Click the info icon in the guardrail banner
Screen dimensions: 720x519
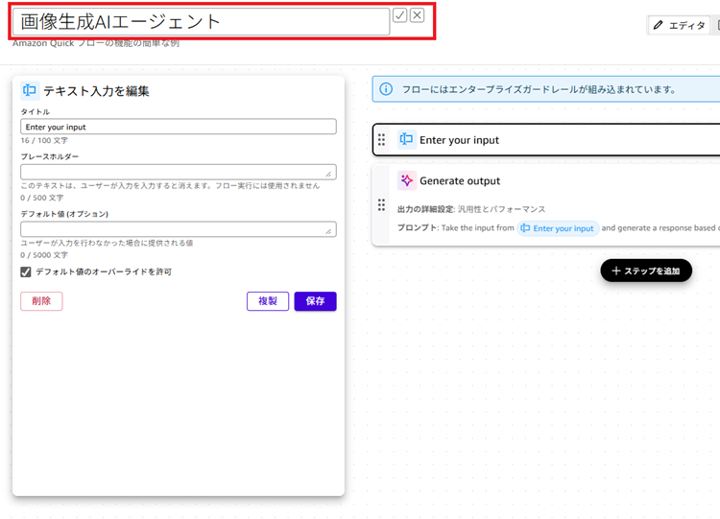(386, 89)
